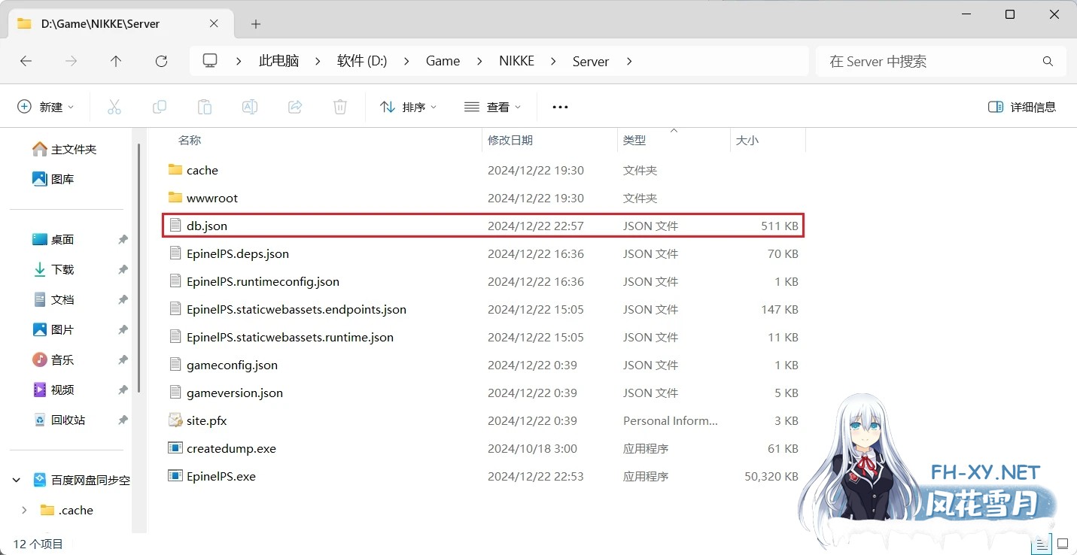Expand the .cache tree node
The height and width of the screenshot is (555, 1077).
tap(24, 510)
